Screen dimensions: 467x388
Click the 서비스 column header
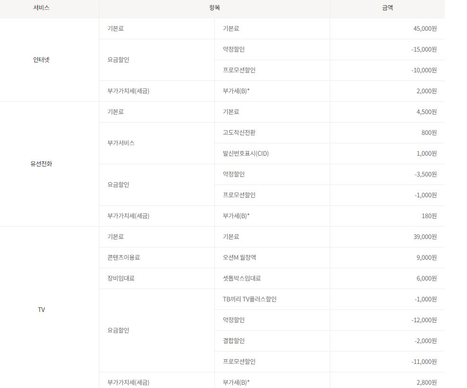41,8
